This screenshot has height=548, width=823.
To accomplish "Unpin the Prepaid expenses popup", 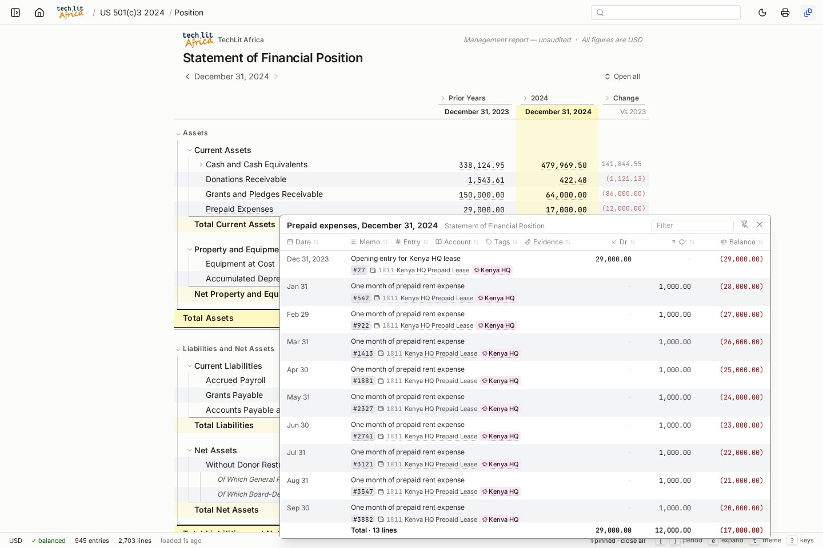I will (744, 225).
